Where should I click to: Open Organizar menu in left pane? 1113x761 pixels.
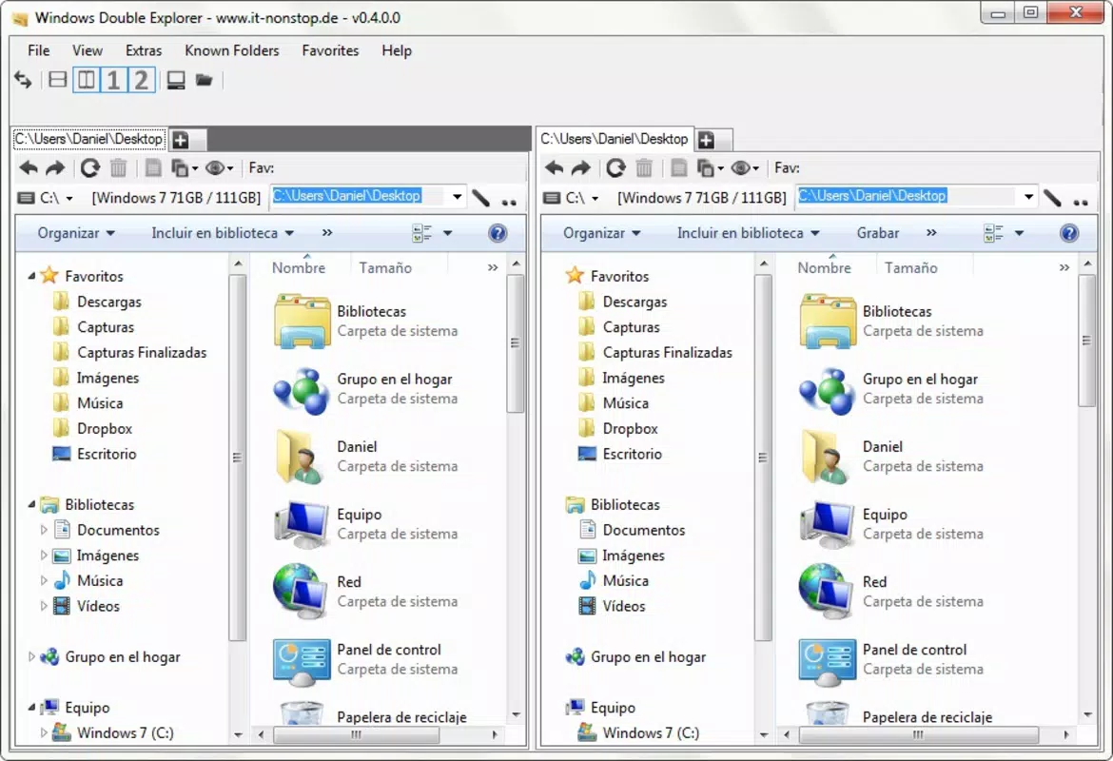click(x=76, y=233)
